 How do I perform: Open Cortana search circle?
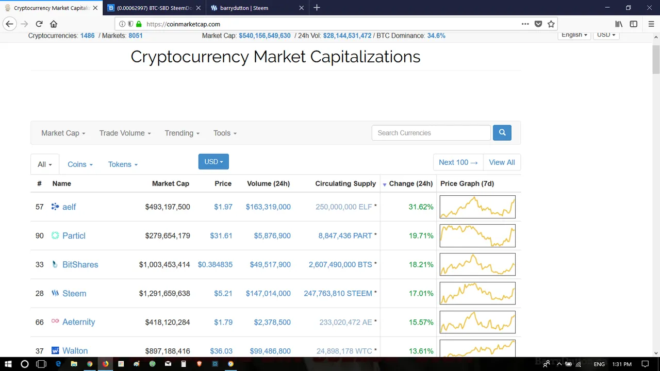(x=24, y=364)
